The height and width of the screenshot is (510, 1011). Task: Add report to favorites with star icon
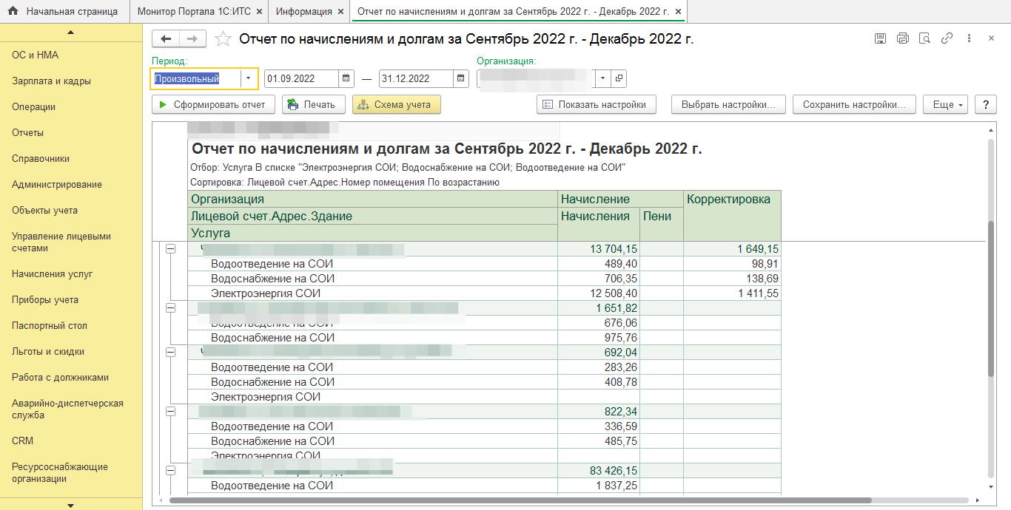pyautogui.click(x=223, y=39)
